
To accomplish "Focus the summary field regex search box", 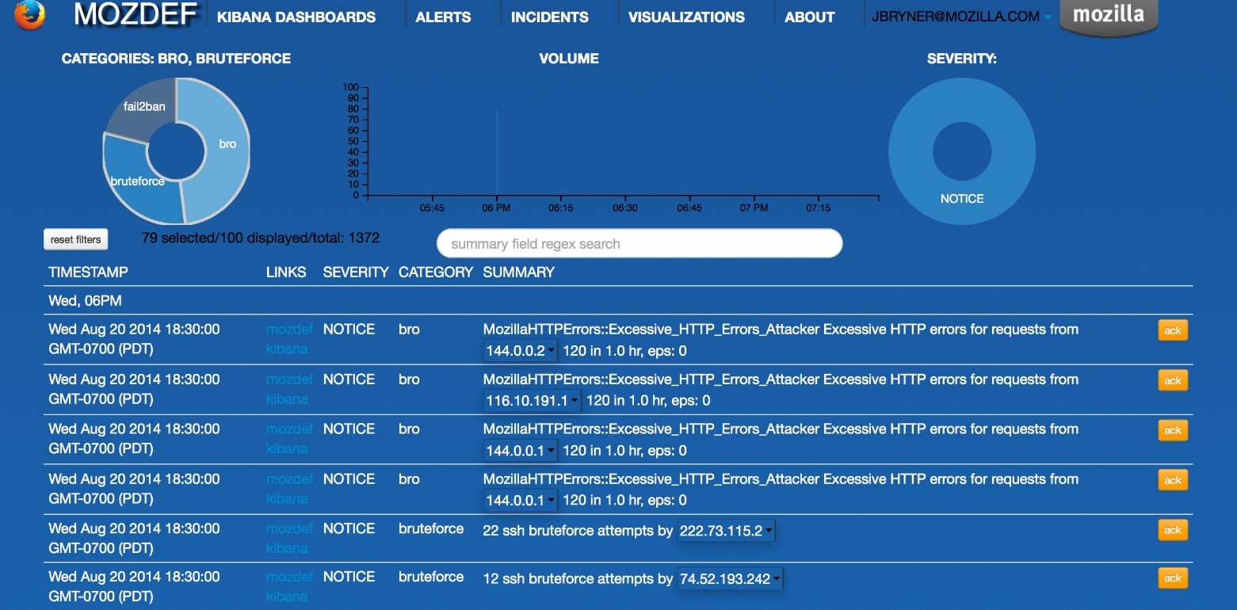I will click(x=639, y=243).
